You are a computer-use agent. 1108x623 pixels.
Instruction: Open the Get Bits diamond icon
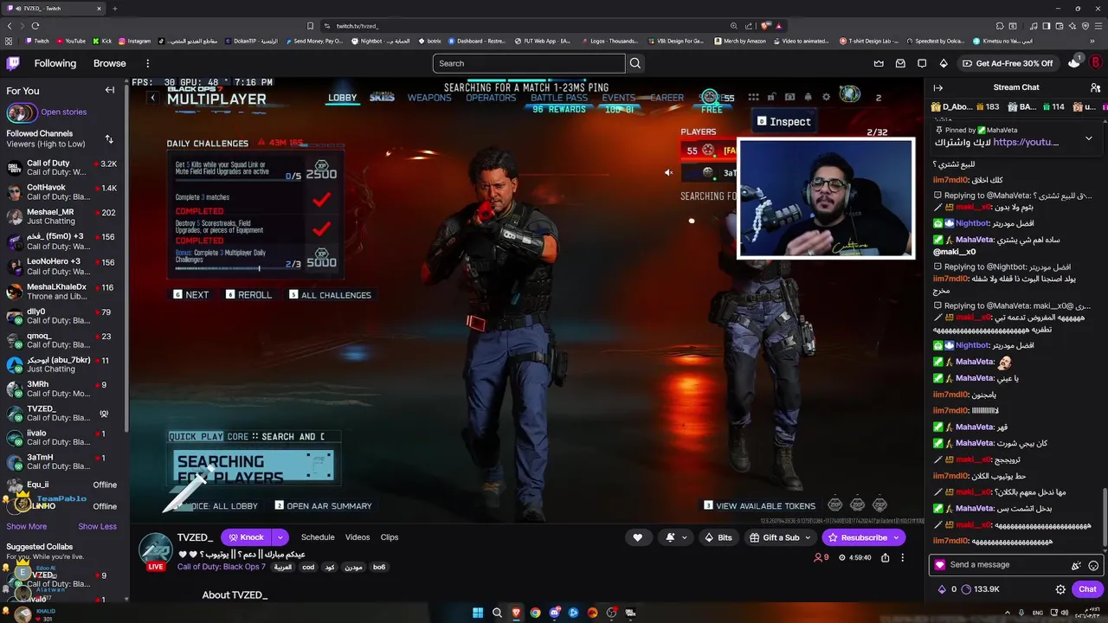pyautogui.click(x=944, y=63)
